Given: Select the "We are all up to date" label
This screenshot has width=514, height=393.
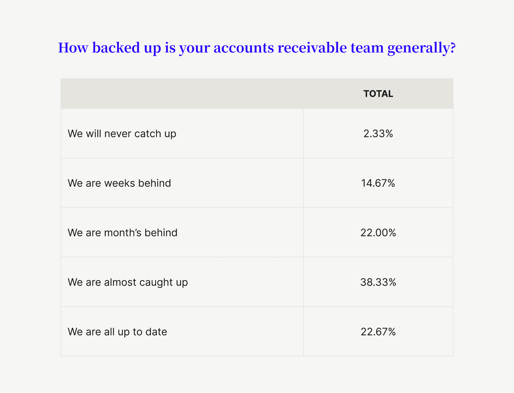Looking at the screenshot, I should 117,332.
